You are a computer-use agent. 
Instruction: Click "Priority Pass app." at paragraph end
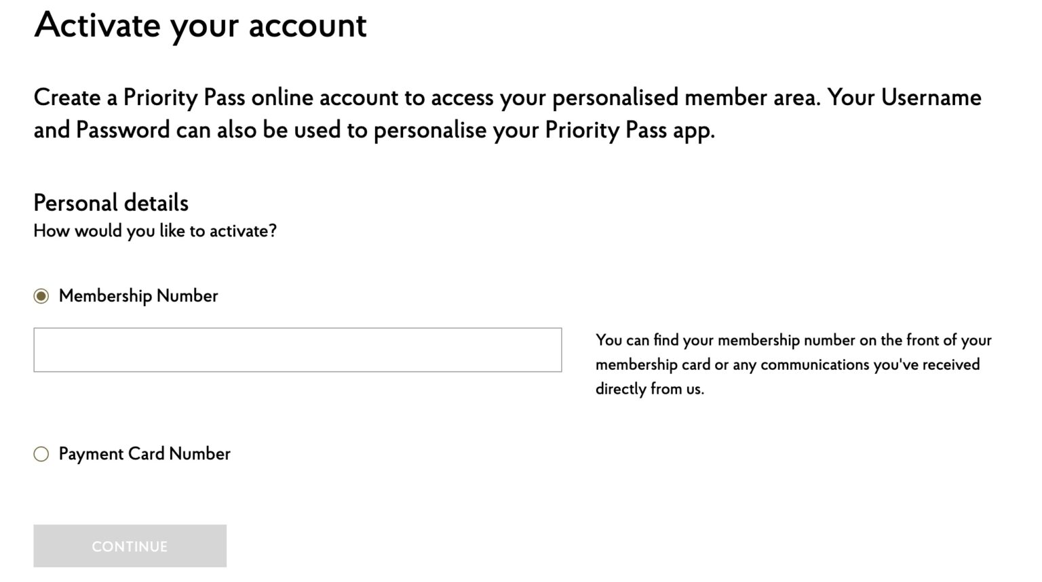[630, 130]
